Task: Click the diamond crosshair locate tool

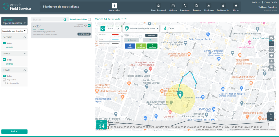Action: click(272, 50)
